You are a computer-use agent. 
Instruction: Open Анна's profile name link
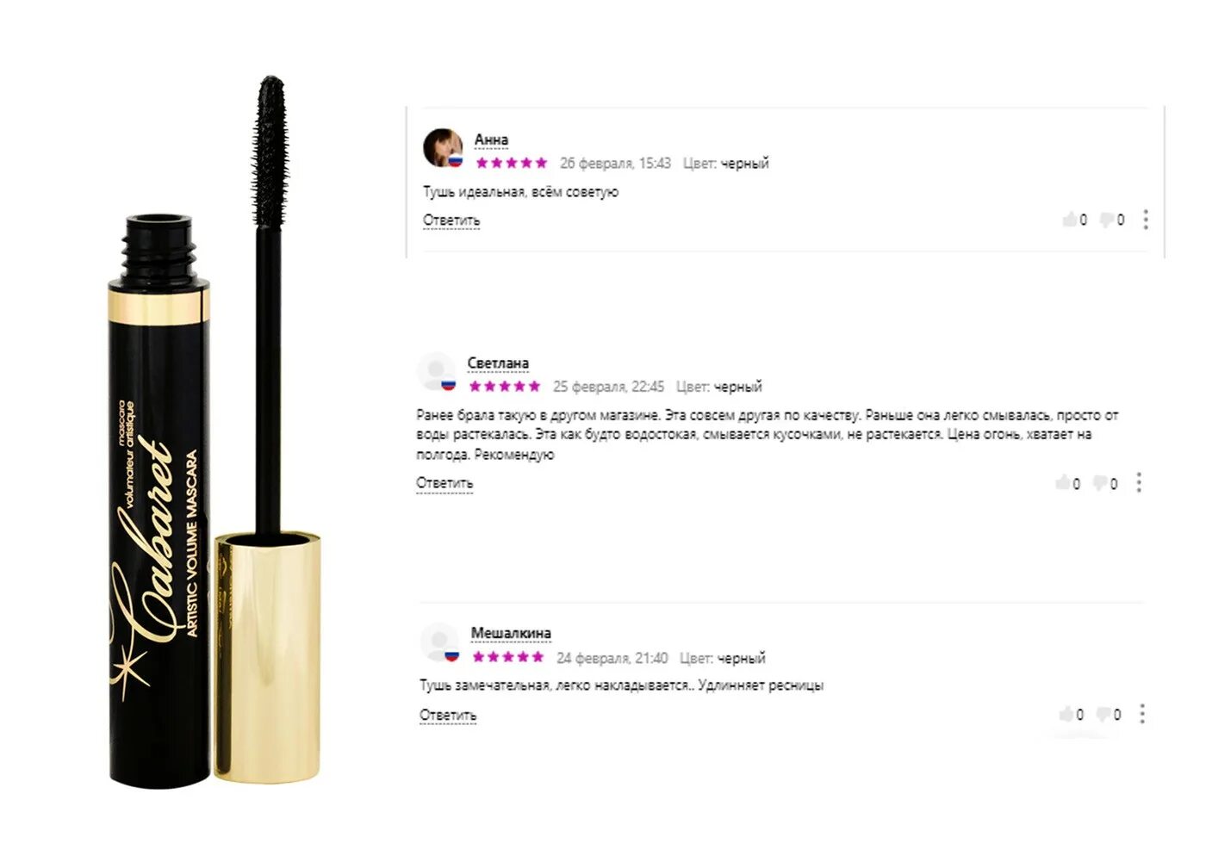click(x=491, y=139)
